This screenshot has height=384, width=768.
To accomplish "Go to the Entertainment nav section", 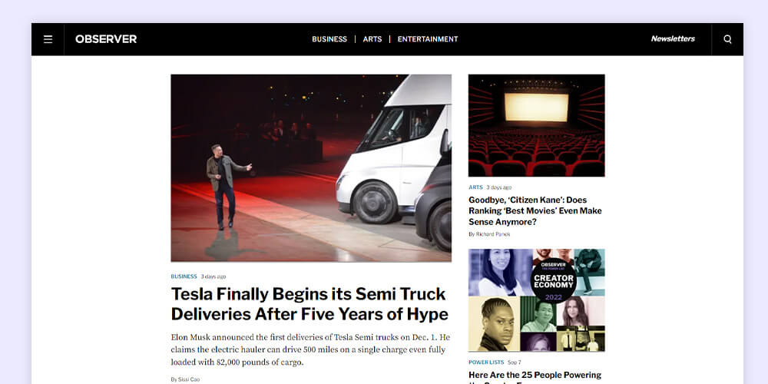I will (428, 39).
